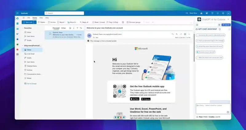Tick the Outlook Team message checkbox
This screenshot has width=246, height=130.
[50, 33]
